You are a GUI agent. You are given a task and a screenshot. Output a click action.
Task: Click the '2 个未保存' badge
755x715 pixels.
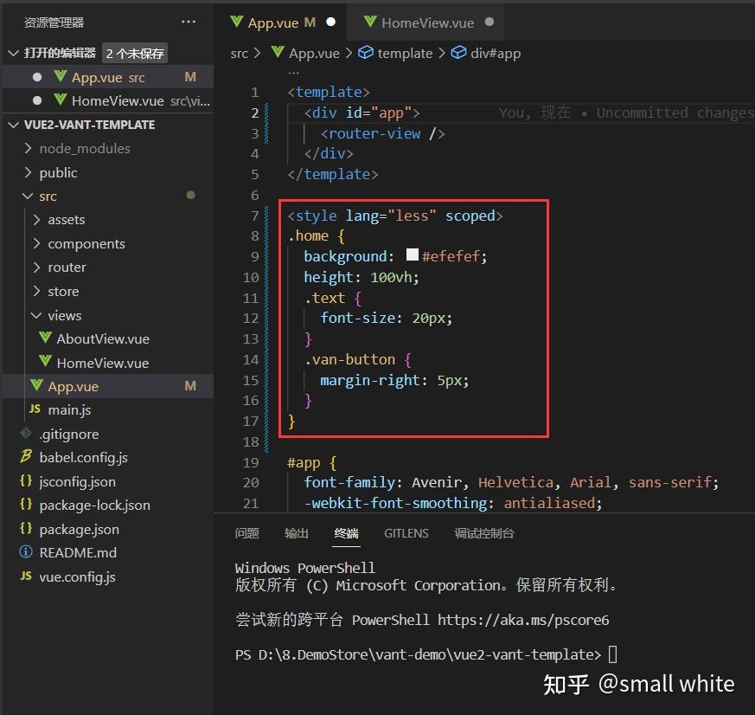click(x=134, y=53)
